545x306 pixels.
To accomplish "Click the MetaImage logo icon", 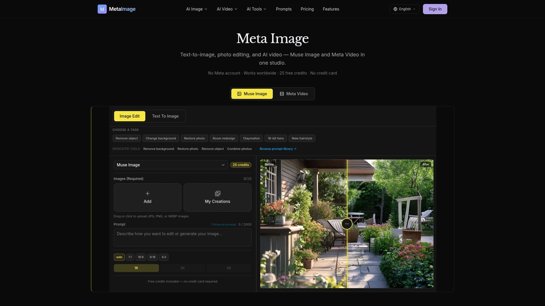I will click(102, 9).
